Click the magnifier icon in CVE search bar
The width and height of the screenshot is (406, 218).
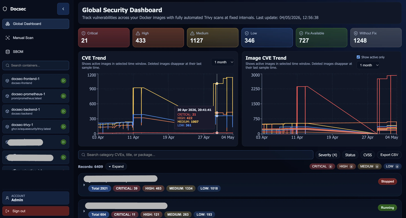pyautogui.click(x=83, y=155)
